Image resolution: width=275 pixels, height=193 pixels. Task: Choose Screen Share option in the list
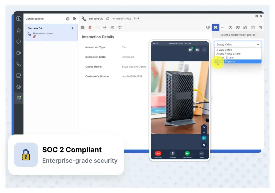(x=238, y=57)
